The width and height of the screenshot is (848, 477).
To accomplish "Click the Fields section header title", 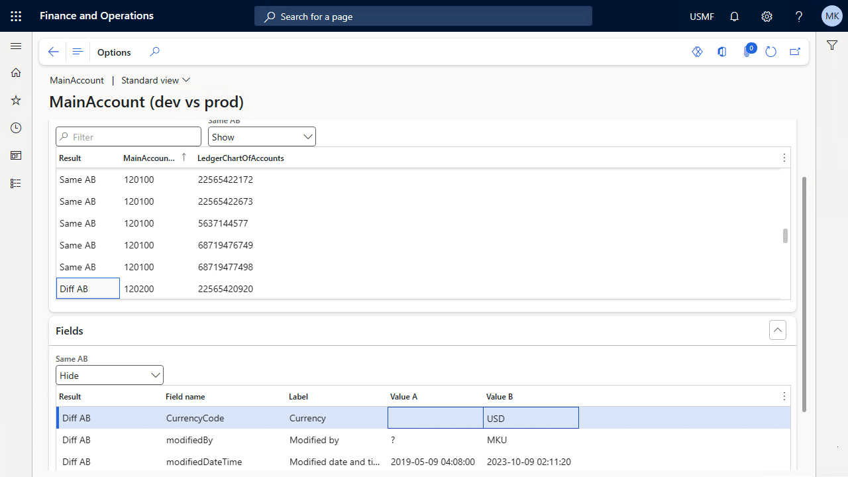I will click(70, 331).
